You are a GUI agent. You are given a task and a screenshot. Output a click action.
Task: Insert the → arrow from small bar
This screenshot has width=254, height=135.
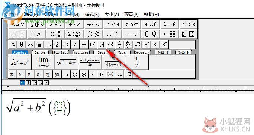[x=48, y=44]
